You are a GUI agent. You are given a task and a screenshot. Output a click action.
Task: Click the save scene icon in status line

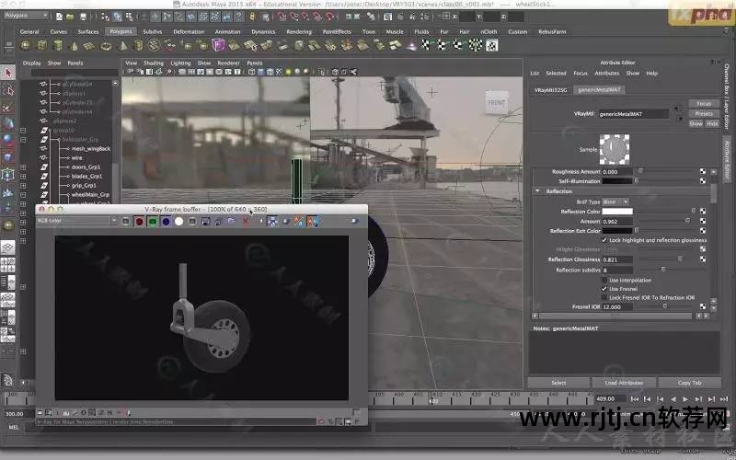(x=83, y=17)
